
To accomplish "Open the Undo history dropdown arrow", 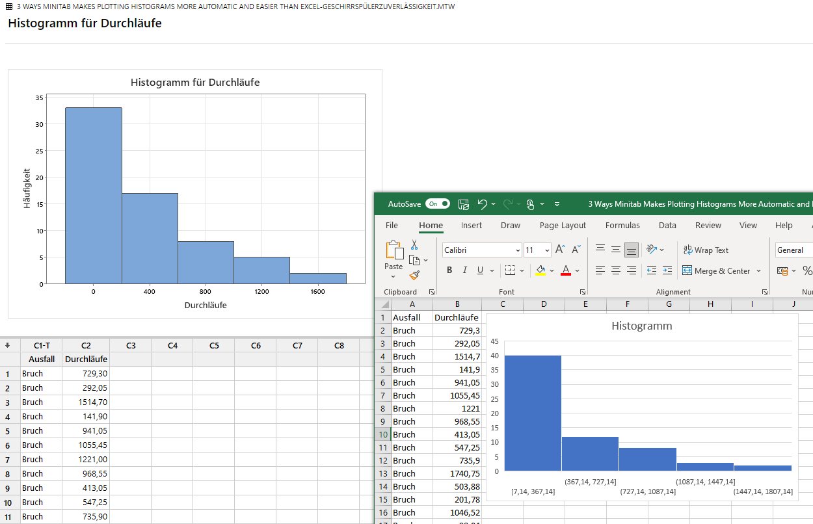I will pos(493,204).
